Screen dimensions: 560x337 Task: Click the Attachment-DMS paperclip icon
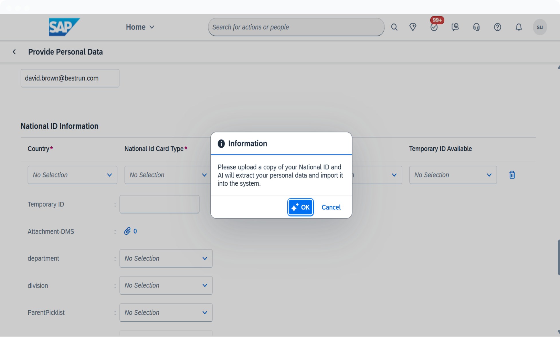[x=127, y=231]
